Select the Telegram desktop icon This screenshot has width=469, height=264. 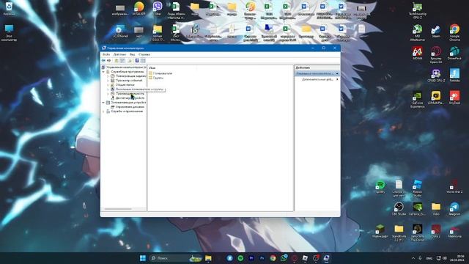click(x=454, y=209)
